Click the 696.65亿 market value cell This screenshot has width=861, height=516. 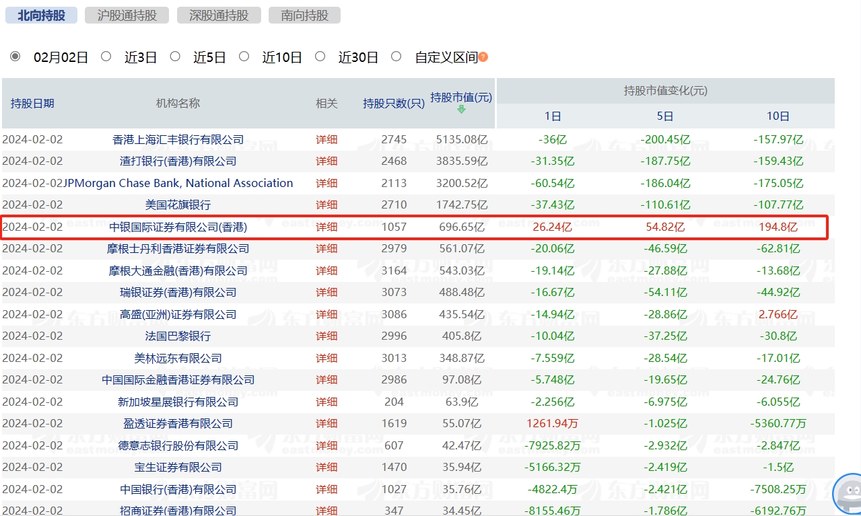pyautogui.click(x=461, y=227)
